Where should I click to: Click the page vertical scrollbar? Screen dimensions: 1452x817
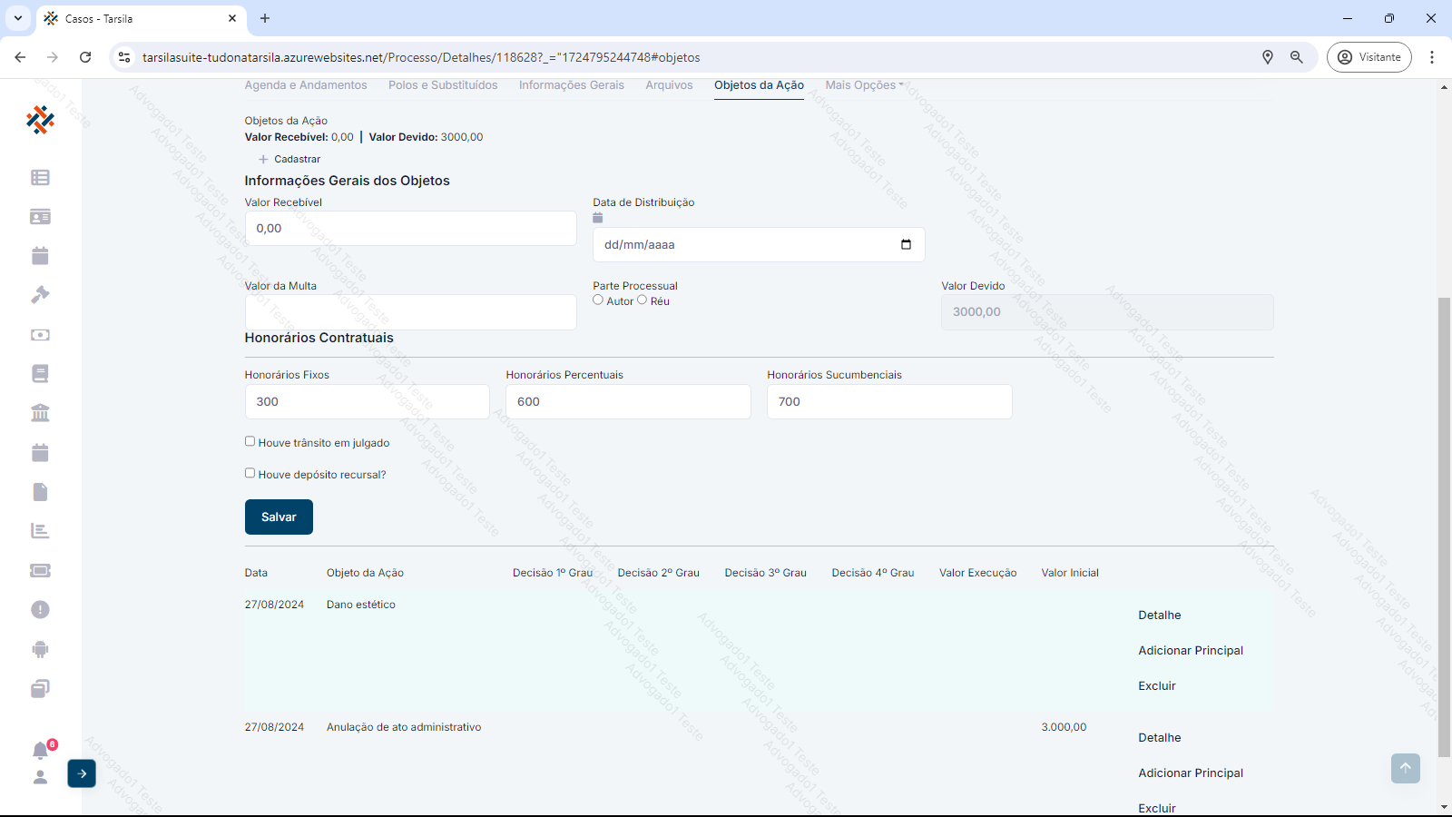1444,527
